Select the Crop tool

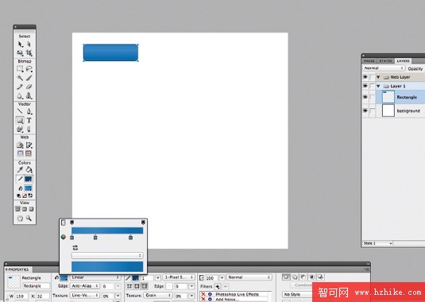tap(29, 53)
